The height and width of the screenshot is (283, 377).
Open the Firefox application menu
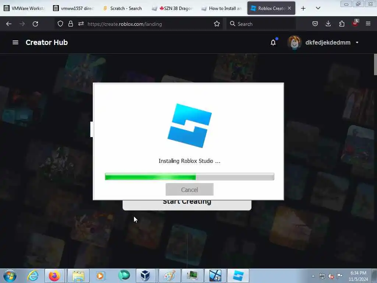tap(368, 24)
